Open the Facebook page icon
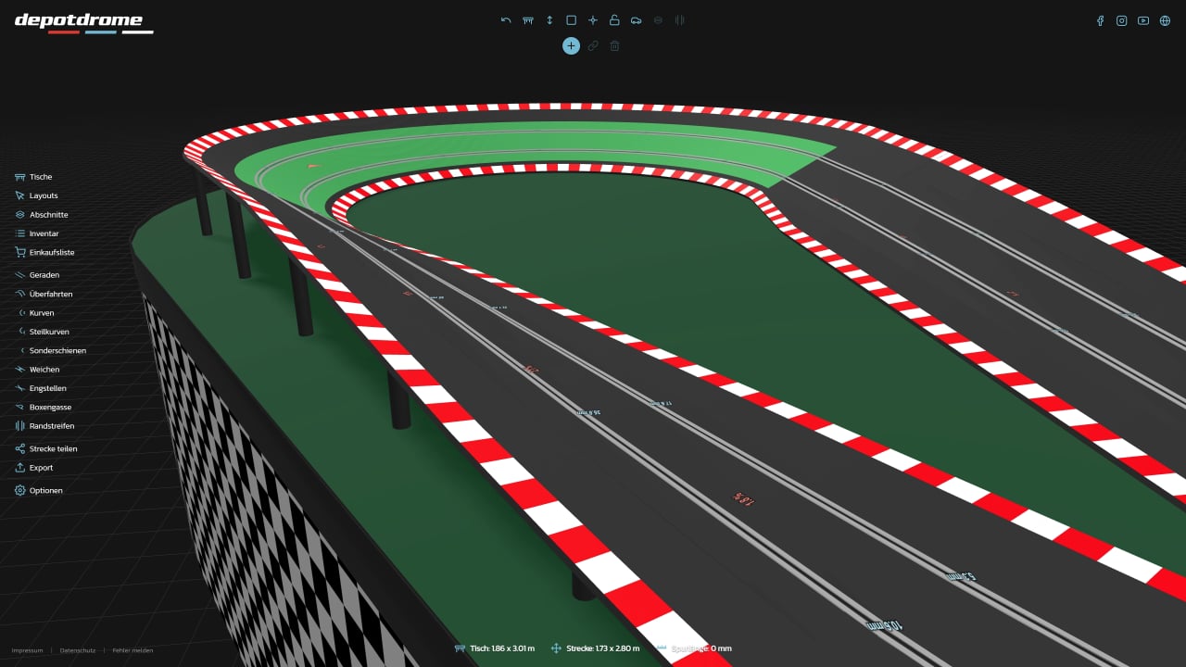This screenshot has width=1186, height=667. [x=1100, y=20]
